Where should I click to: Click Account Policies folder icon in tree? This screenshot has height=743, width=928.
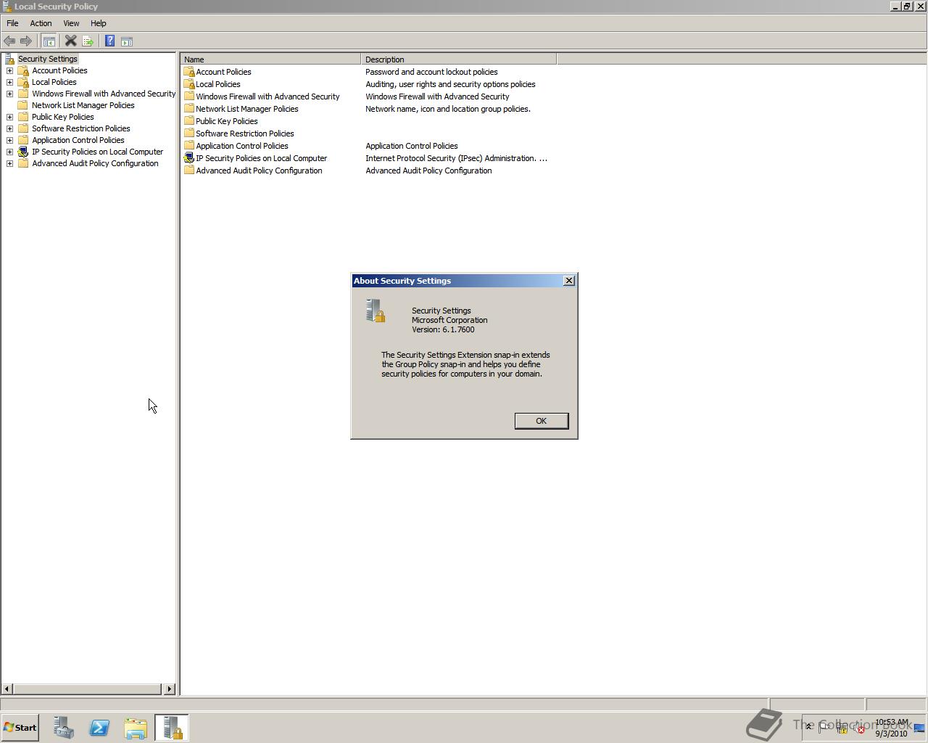(23, 70)
